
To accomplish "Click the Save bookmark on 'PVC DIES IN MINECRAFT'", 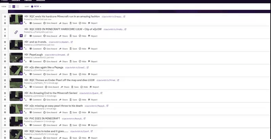I will pyautogui.click(x=73, y=125).
